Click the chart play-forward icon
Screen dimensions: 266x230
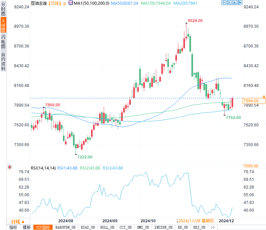click(x=235, y=3)
